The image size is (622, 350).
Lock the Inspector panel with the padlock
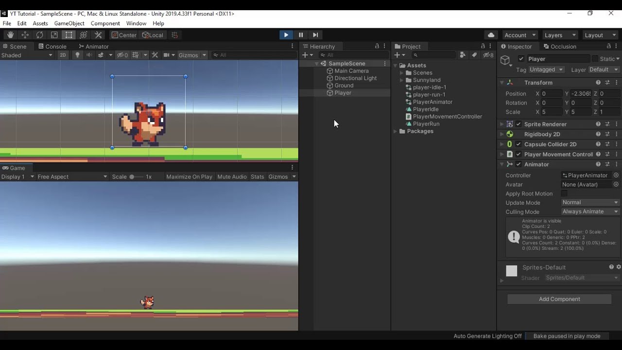(608, 46)
